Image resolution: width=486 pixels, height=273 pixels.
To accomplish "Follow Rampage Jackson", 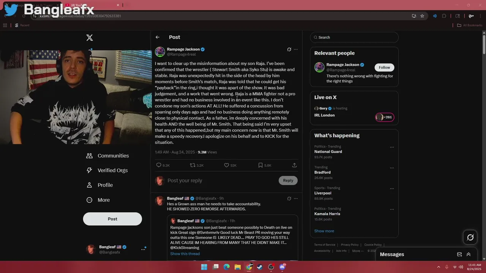I will pyautogui.click(x=384, y=67).
